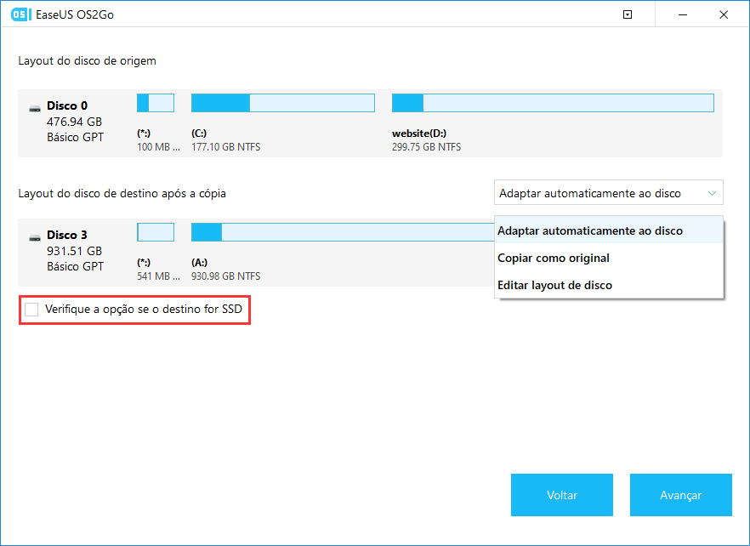Select the C: partition usage bar

point(283,103)
